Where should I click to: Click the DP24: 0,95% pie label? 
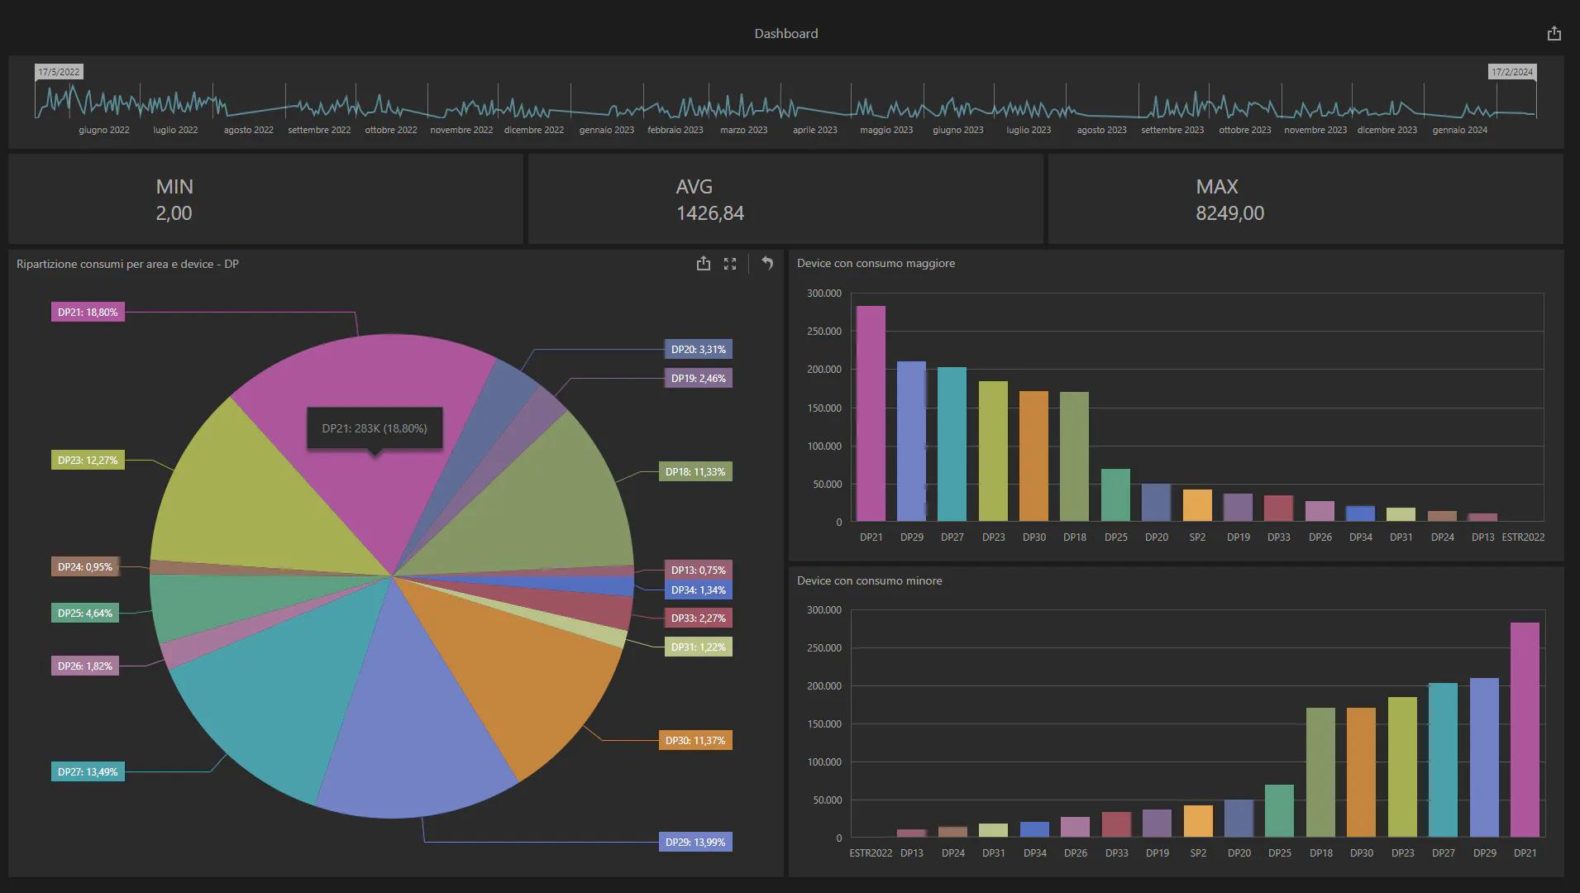coord(85,566)
